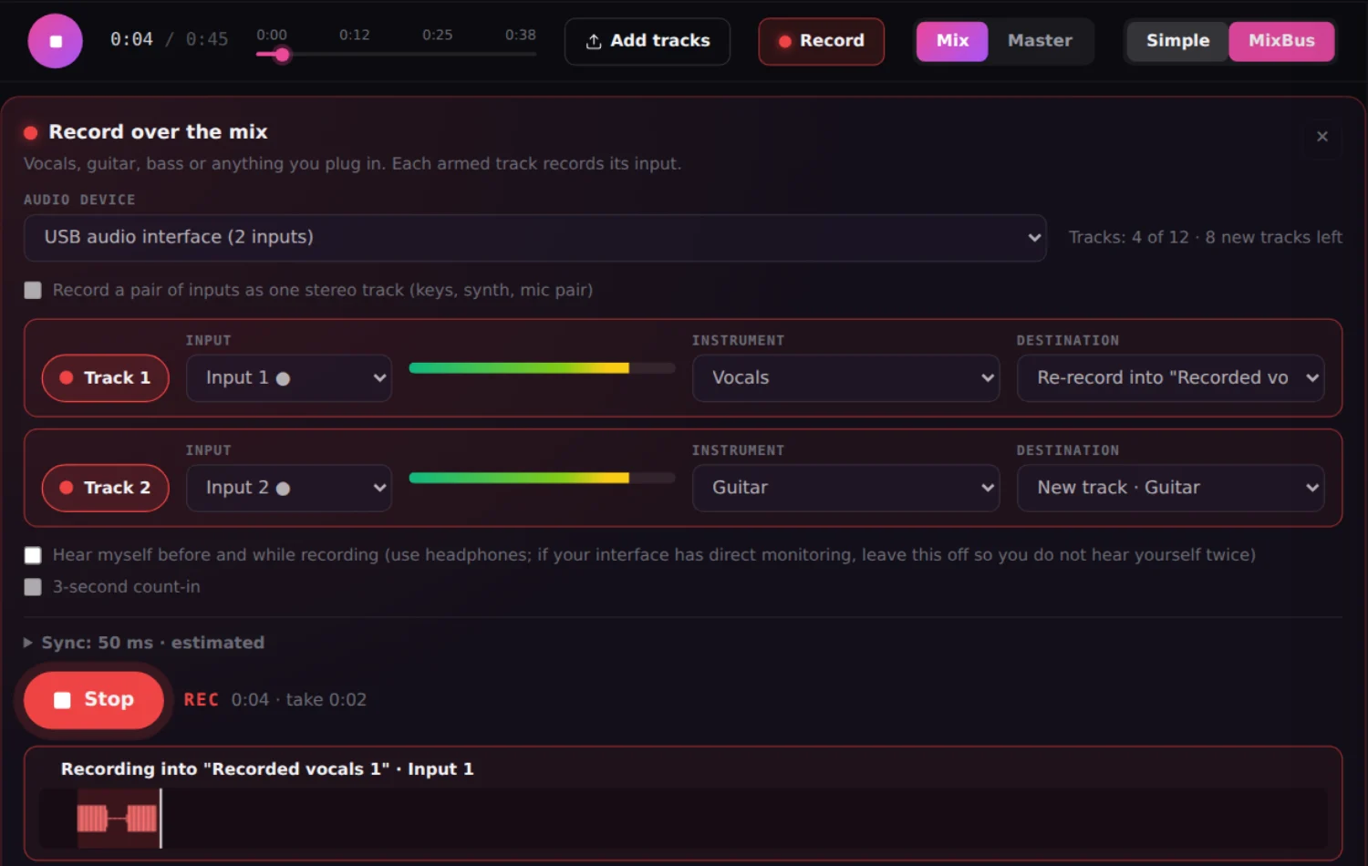Close the Record over the mix panel
The height and width of the screenshot is (866, 1368).
click(x=1322, y=137)
